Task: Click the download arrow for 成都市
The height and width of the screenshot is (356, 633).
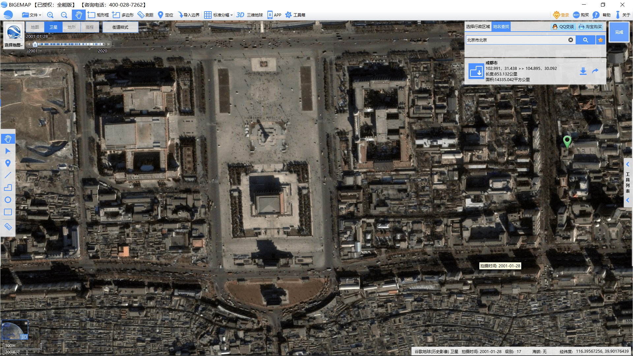Action: click(583, 71)
